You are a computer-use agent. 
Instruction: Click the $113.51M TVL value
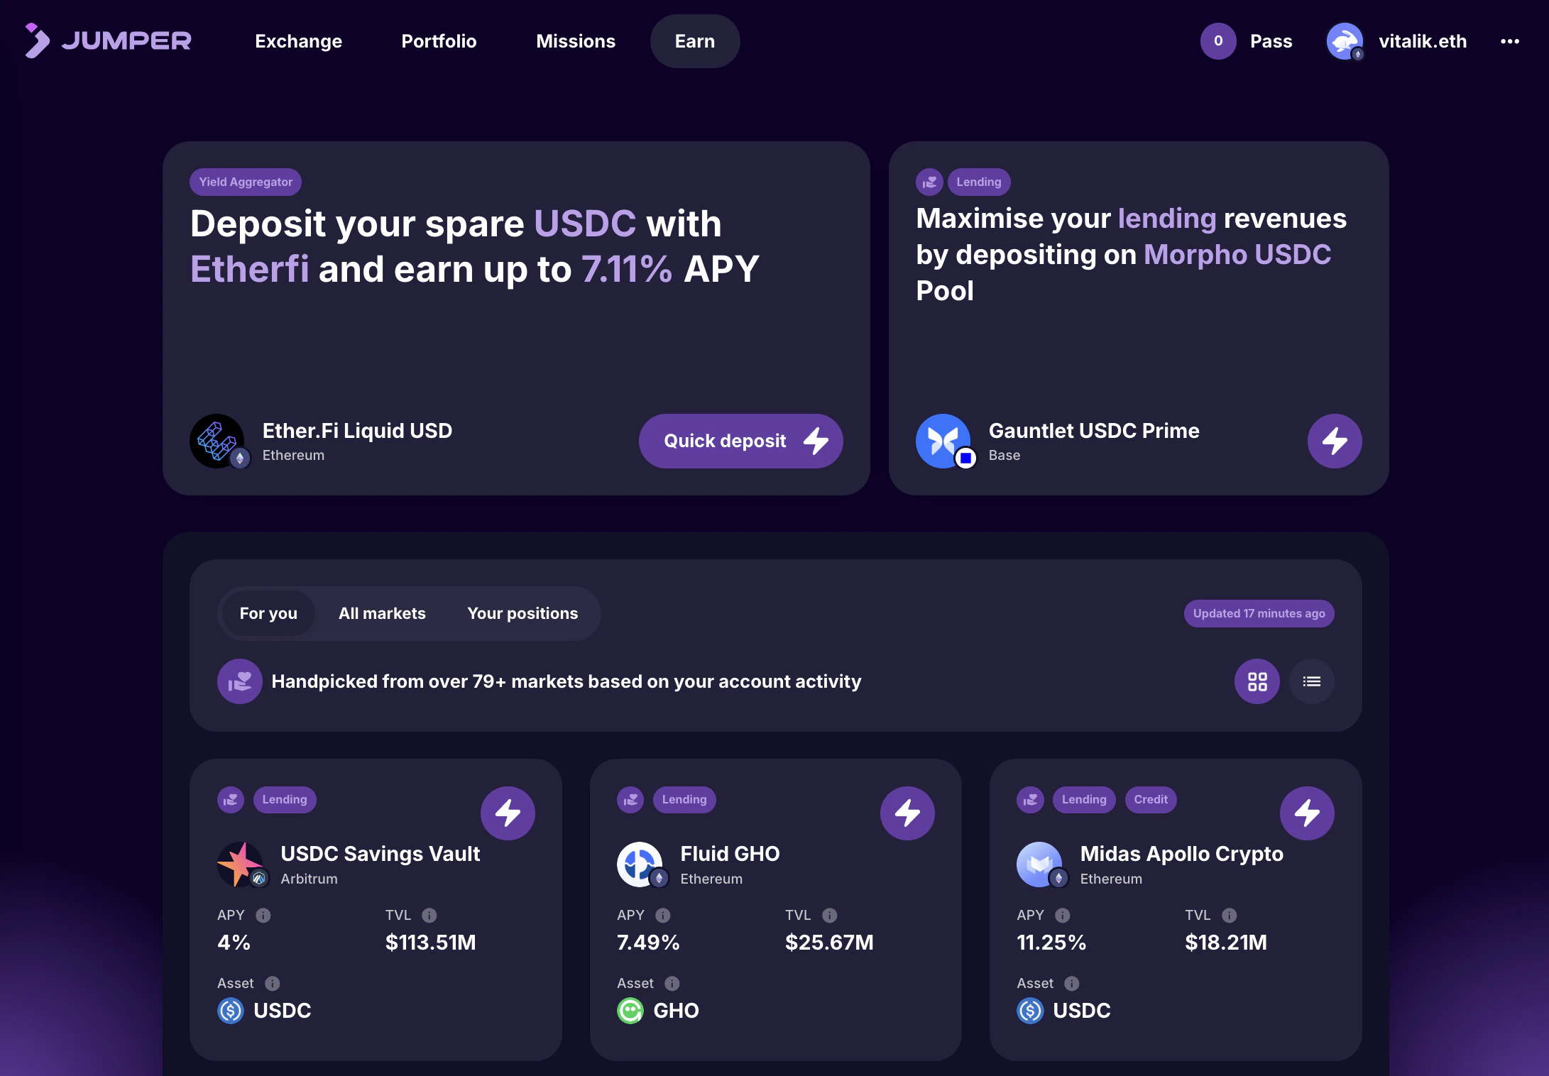(x=431, y=943)
